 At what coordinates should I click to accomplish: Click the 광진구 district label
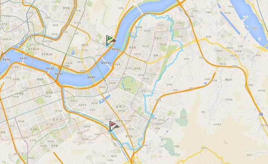pos(85,45)
